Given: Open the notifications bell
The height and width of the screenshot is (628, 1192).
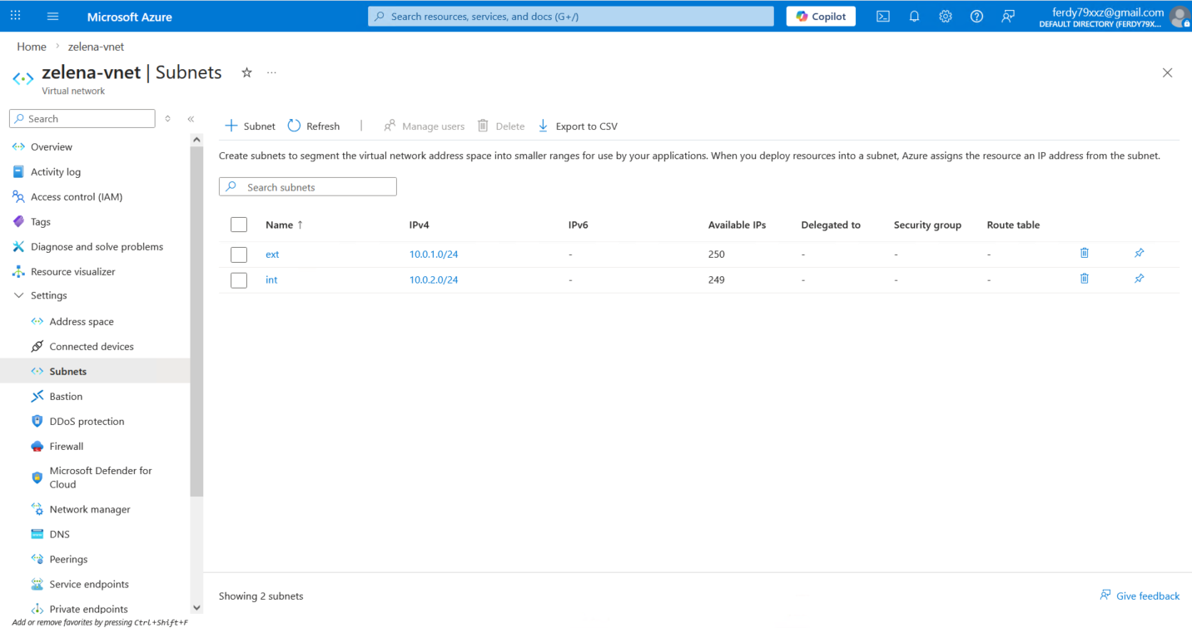Looking at the screenshot, I should coord(914,17).
